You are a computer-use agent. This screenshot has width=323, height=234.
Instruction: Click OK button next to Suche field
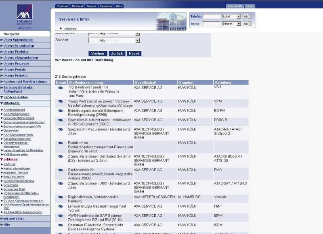(247, 24)
